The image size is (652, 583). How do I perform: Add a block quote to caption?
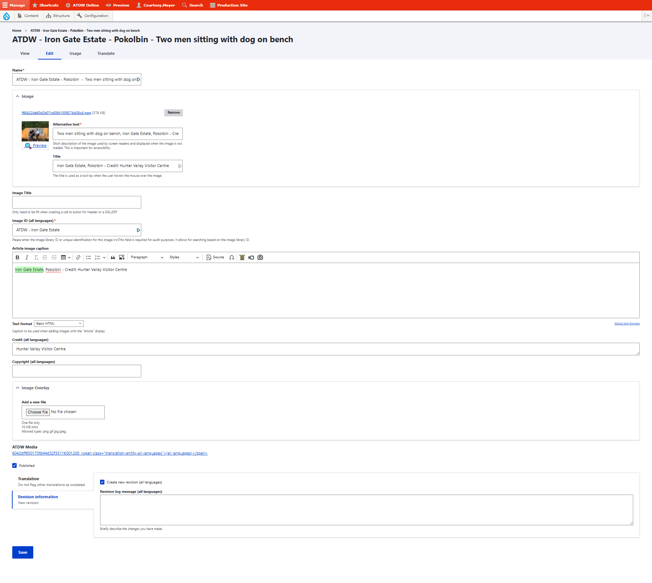click(113, 258)
